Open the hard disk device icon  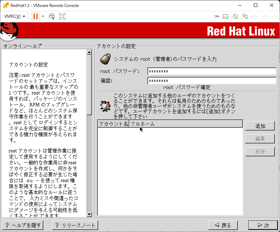pos(226,17)
